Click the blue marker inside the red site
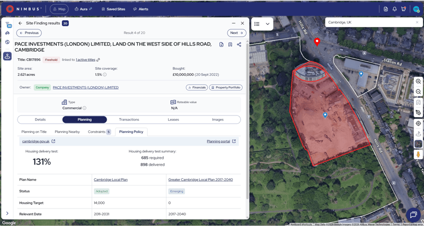The width and height of the screenshot is (424, 226). [x=325, y=115]
